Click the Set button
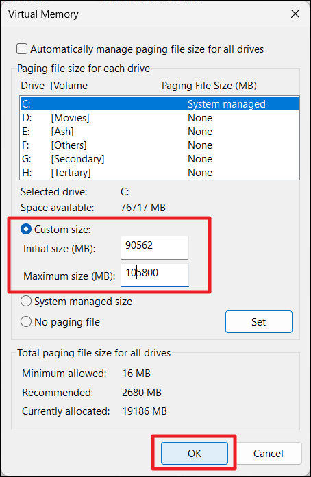This screenshot has width=311, height=477. [x=259, y=321]
